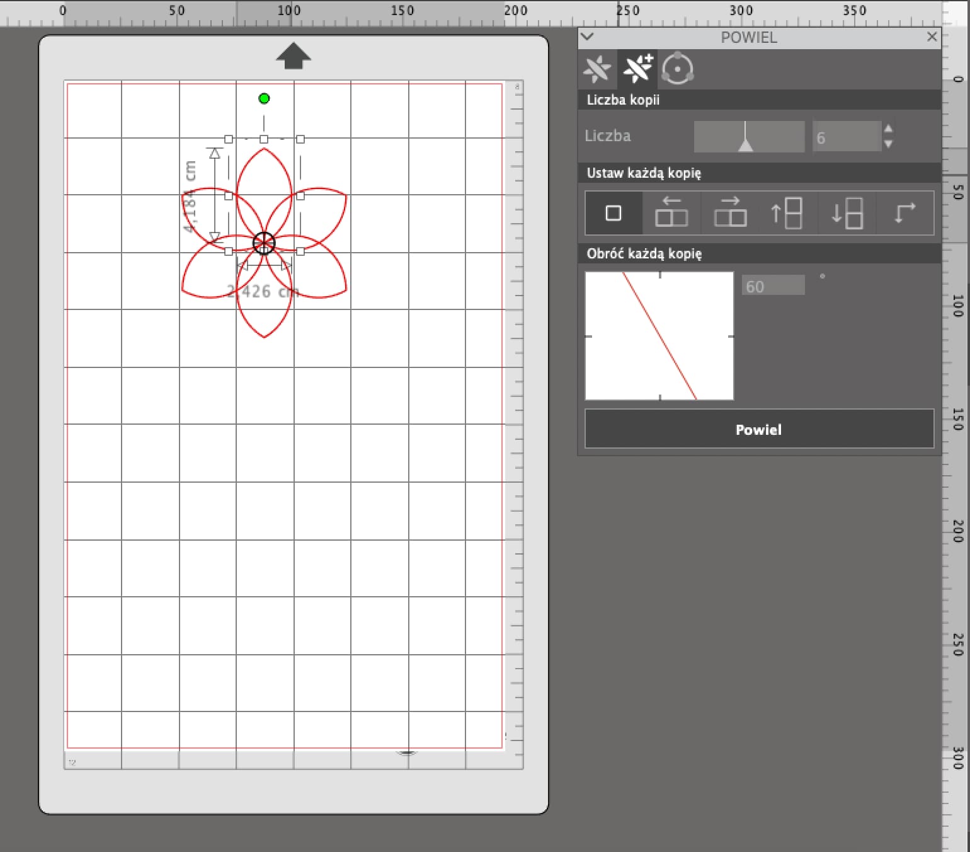Click the Liczba kopii slider track
The height and width of the screenshot is (852, 970).
click(749, 136)
